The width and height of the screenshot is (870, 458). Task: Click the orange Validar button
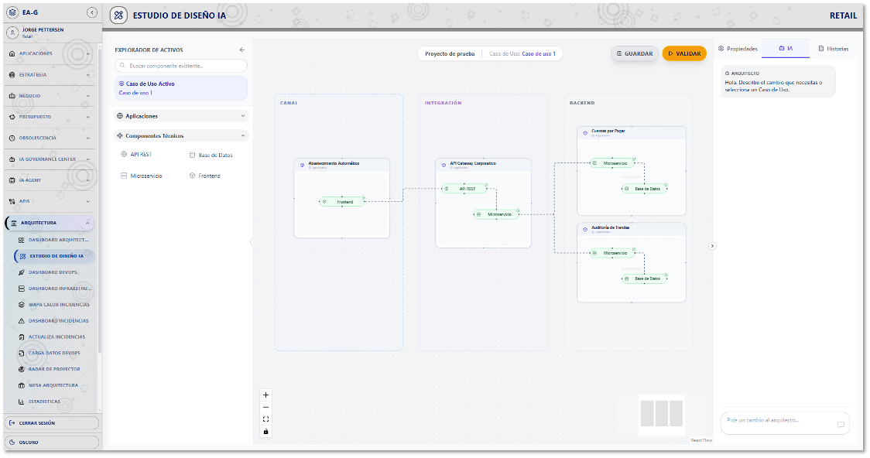click(x=684, y=53)
